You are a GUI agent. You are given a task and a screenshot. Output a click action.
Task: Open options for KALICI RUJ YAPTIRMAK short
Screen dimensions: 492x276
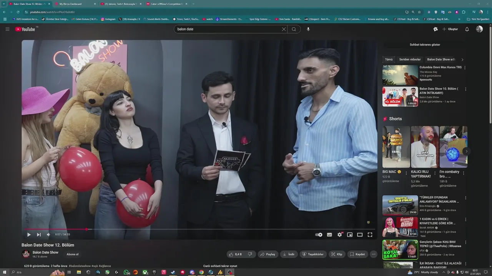tap(435, 173)
